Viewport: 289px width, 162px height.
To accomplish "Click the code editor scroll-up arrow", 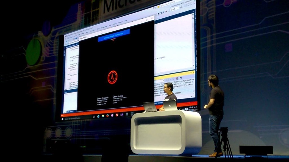I will [x=193, y=18].
